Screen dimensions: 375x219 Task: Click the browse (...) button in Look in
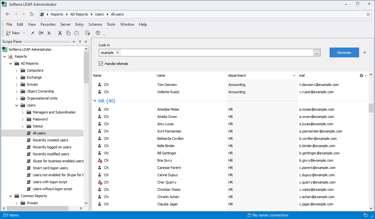coord(317,53)
